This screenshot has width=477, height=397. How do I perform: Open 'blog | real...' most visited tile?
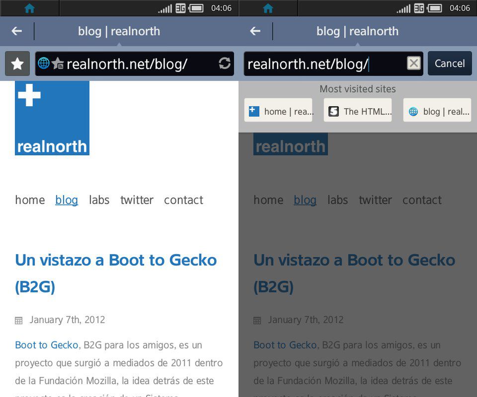[x=437, y=110]
